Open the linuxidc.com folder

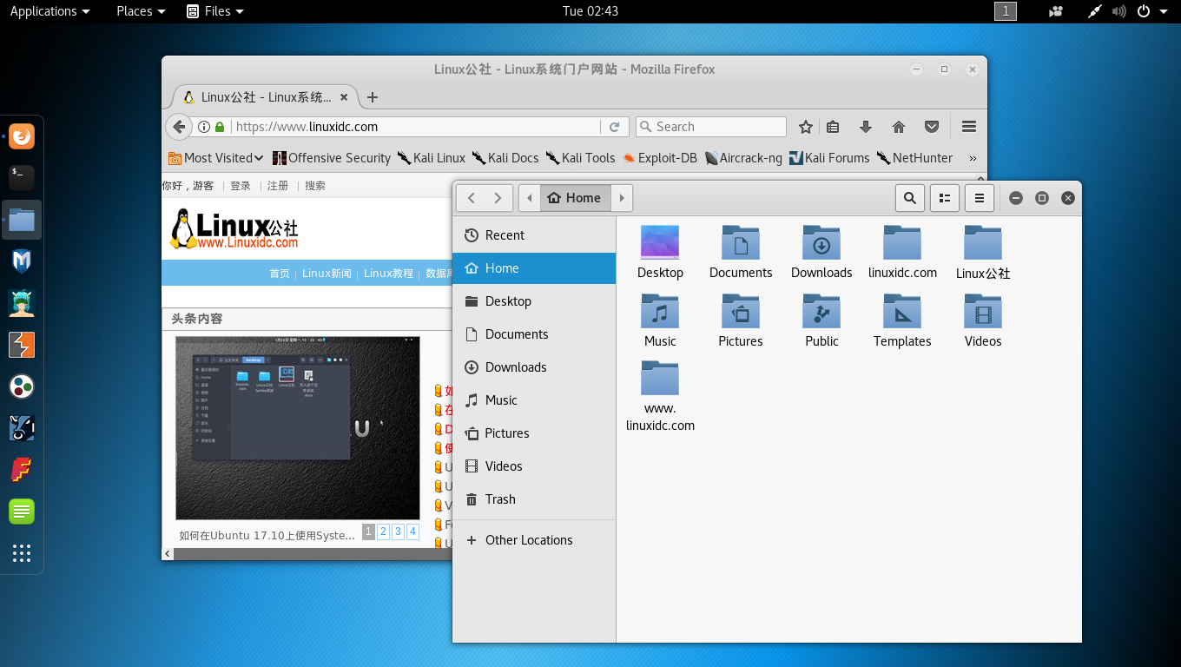[x=902, y=242]
